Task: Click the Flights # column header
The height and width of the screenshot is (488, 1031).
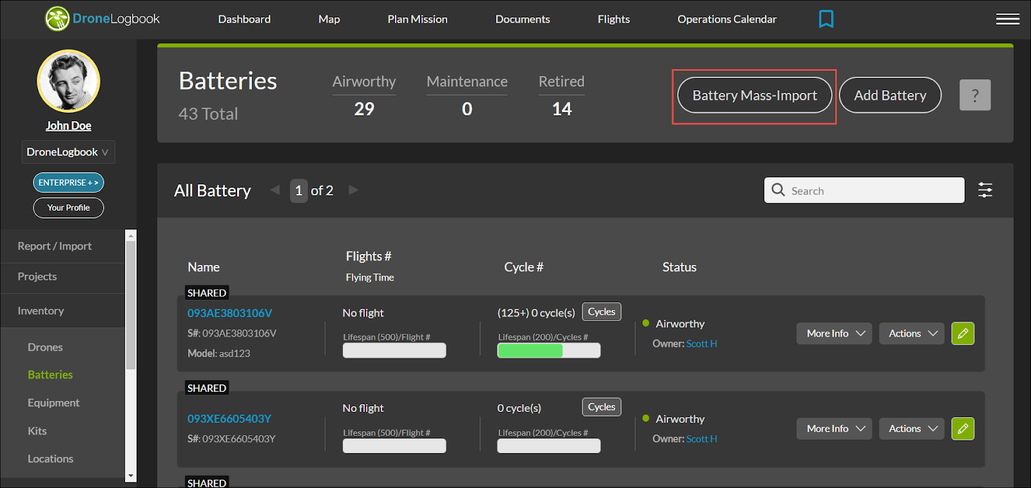Action: tap(369, 257)
